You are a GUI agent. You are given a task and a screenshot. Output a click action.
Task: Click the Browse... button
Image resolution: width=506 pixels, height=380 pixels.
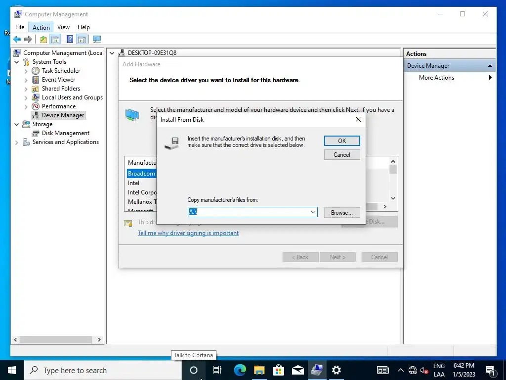[x=342, y=213]
